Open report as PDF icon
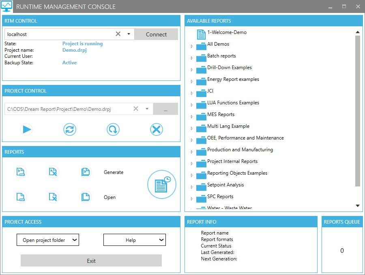The width and height of the screenshot is (365, 275). pos(21,197)
